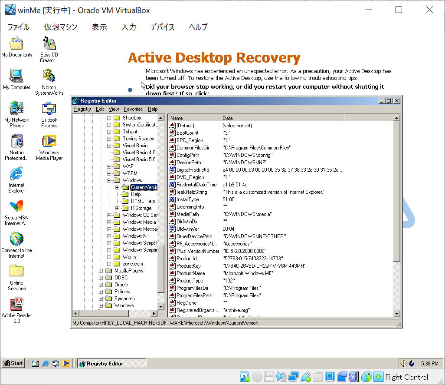Expand the Symantec registry key
Screen dimensions: 445x385
point(101,299)
